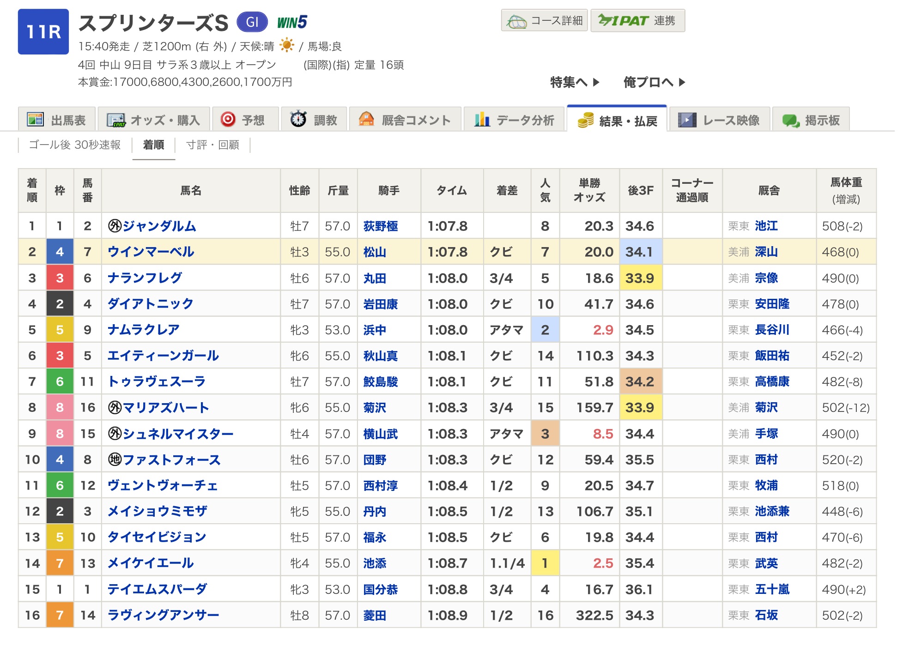
Task: Open horse ファストフォース page
Action: (171, 460)
